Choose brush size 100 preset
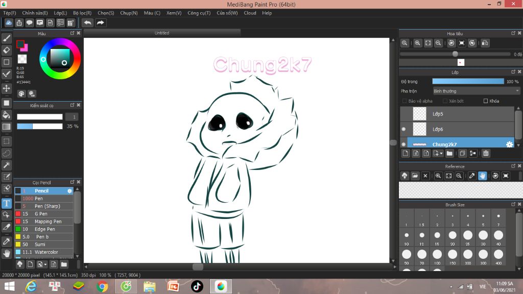 coord(437,256)
